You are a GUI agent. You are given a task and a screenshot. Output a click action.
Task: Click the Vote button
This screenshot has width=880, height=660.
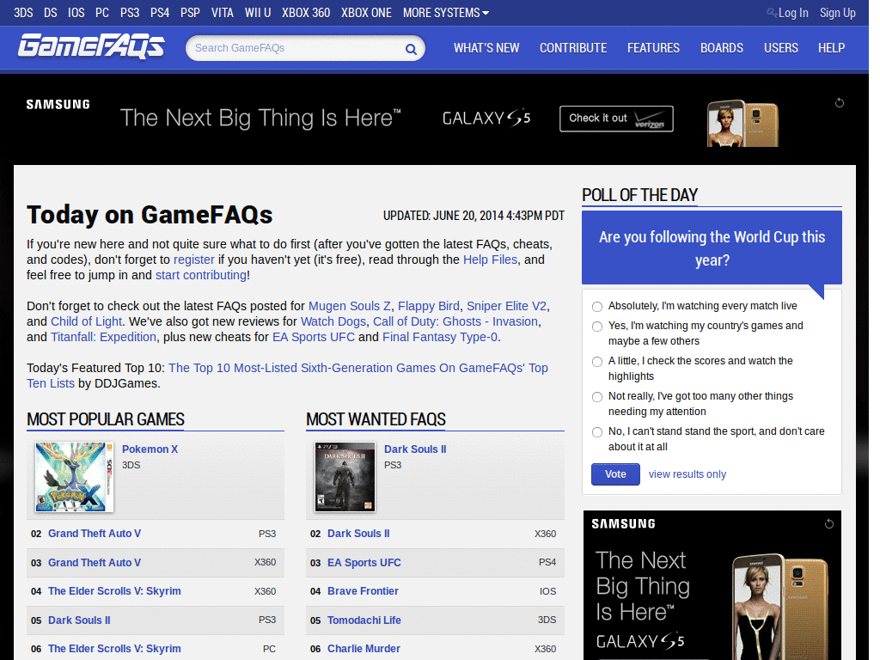(x=615, y=474)
